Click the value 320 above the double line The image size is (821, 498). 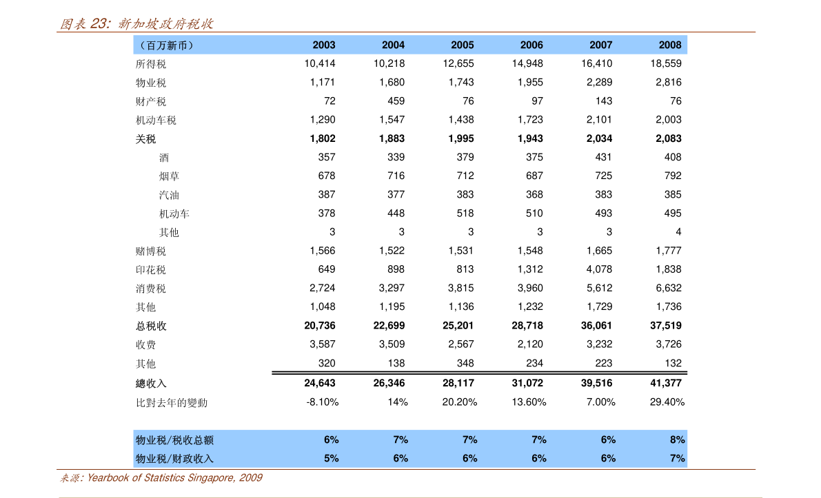tap(327, 363)
